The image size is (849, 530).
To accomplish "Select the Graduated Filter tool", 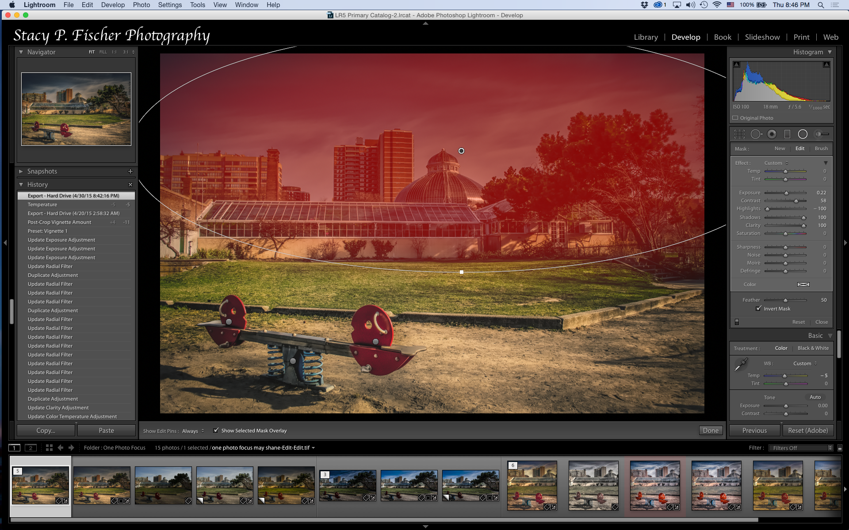I will [x=787, y=134].
